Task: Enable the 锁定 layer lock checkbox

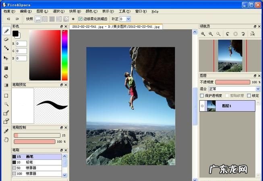Action: coord(249,96)
